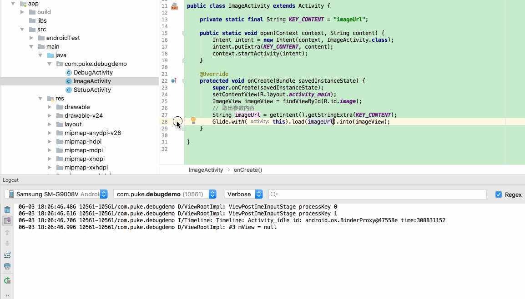Expand the build folder in the project tree
The image size is (525, 299).
[x=21, y=12]
